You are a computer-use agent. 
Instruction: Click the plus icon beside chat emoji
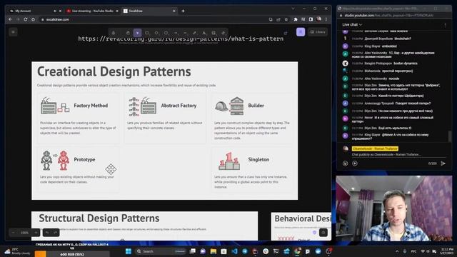[x=355, y=163]
